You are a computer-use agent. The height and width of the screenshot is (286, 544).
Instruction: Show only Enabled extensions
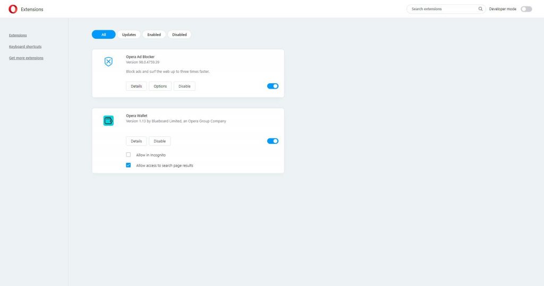(154, 34)
